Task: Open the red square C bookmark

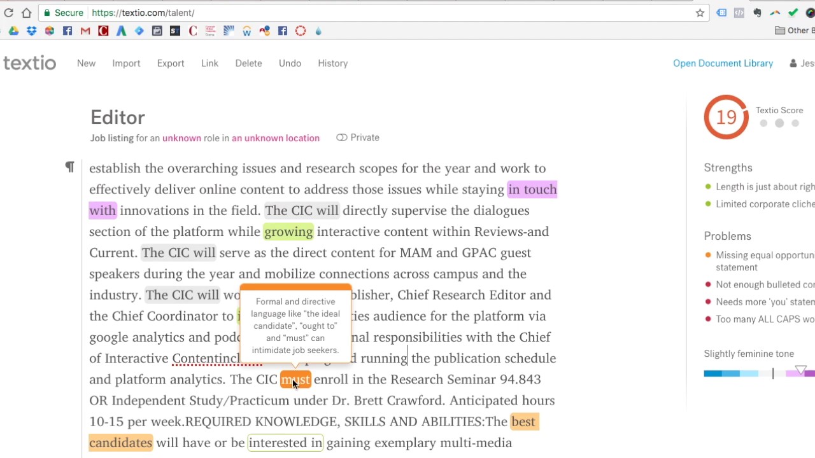Action: coord(103,31)
